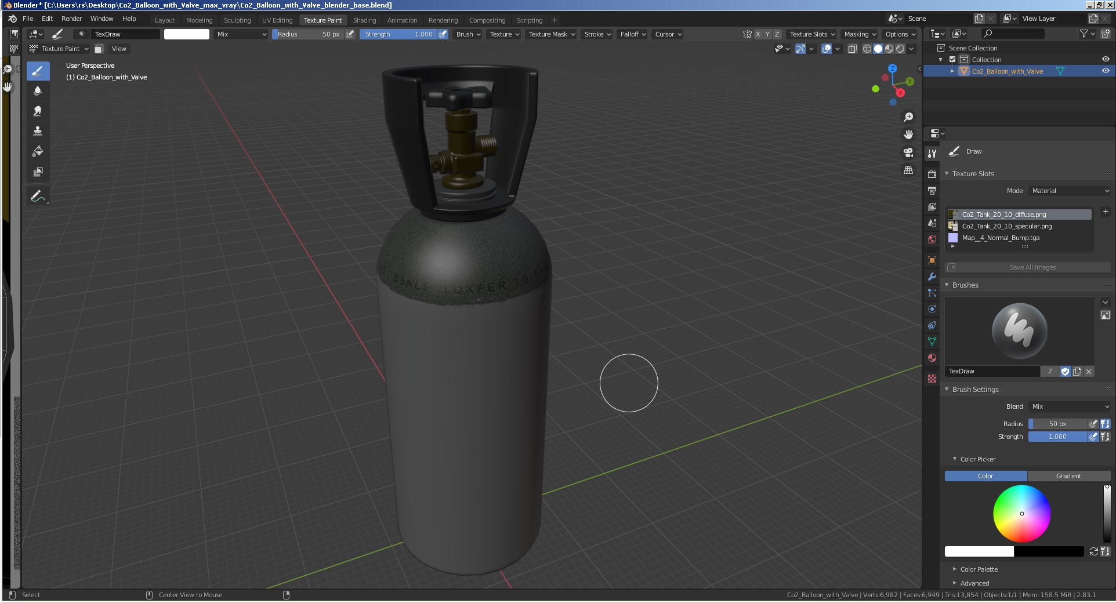Toggle brush fake user shield icon

tap(1066, 372)
